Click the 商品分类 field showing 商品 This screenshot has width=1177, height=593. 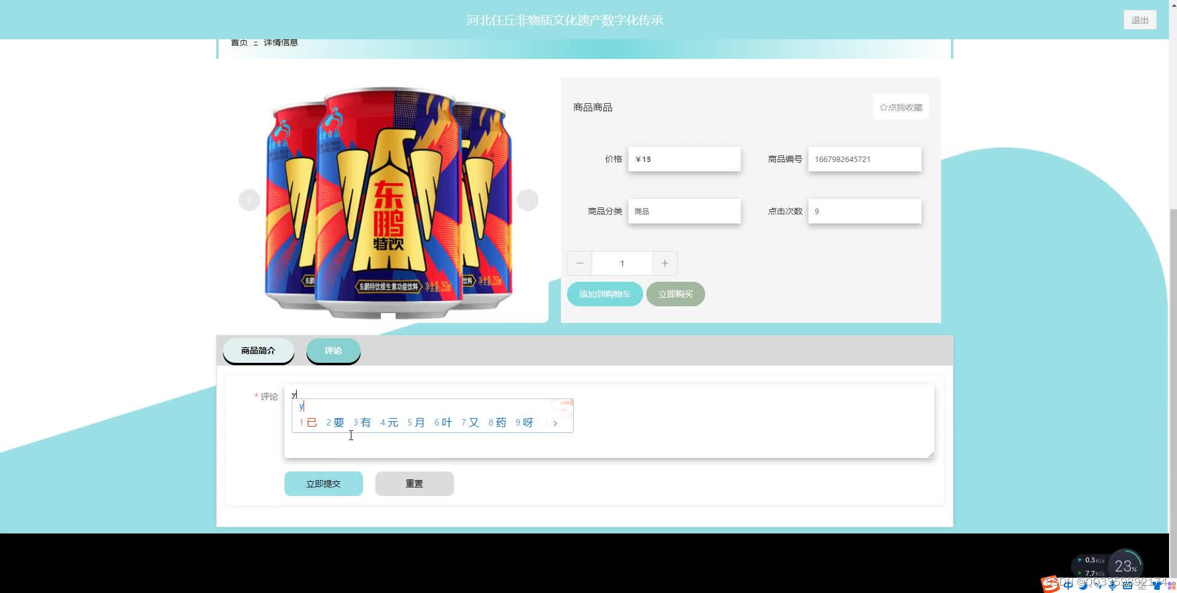click(x=684, y=211)
